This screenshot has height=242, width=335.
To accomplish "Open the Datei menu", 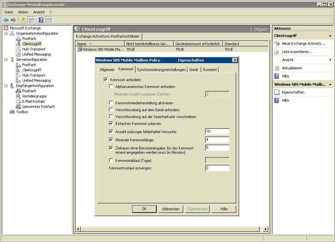I will coord(9,12).
